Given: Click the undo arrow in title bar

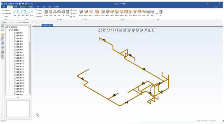Looking at the screenshot, I should pos(29,4).
